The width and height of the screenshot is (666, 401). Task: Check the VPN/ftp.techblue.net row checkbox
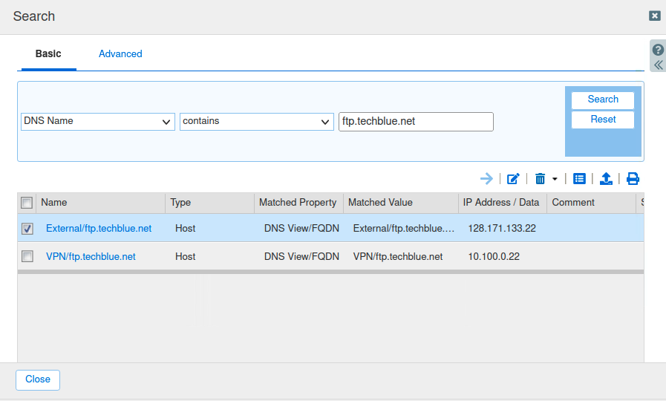[x=27, y=256]
